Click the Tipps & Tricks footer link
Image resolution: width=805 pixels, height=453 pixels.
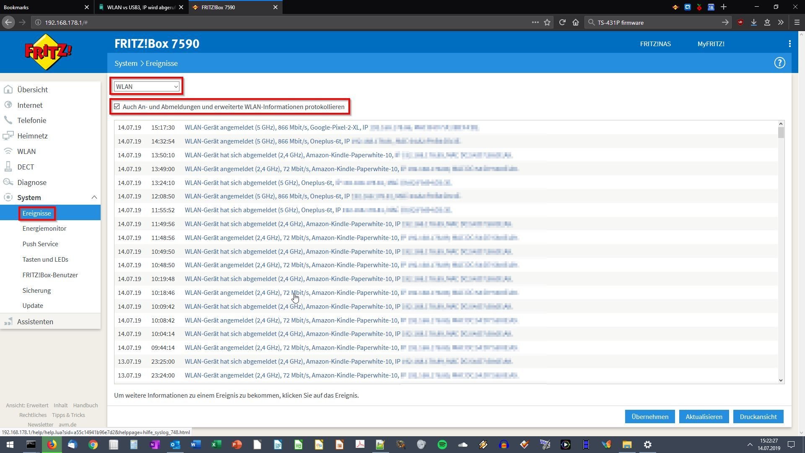[x=68, y=415]
